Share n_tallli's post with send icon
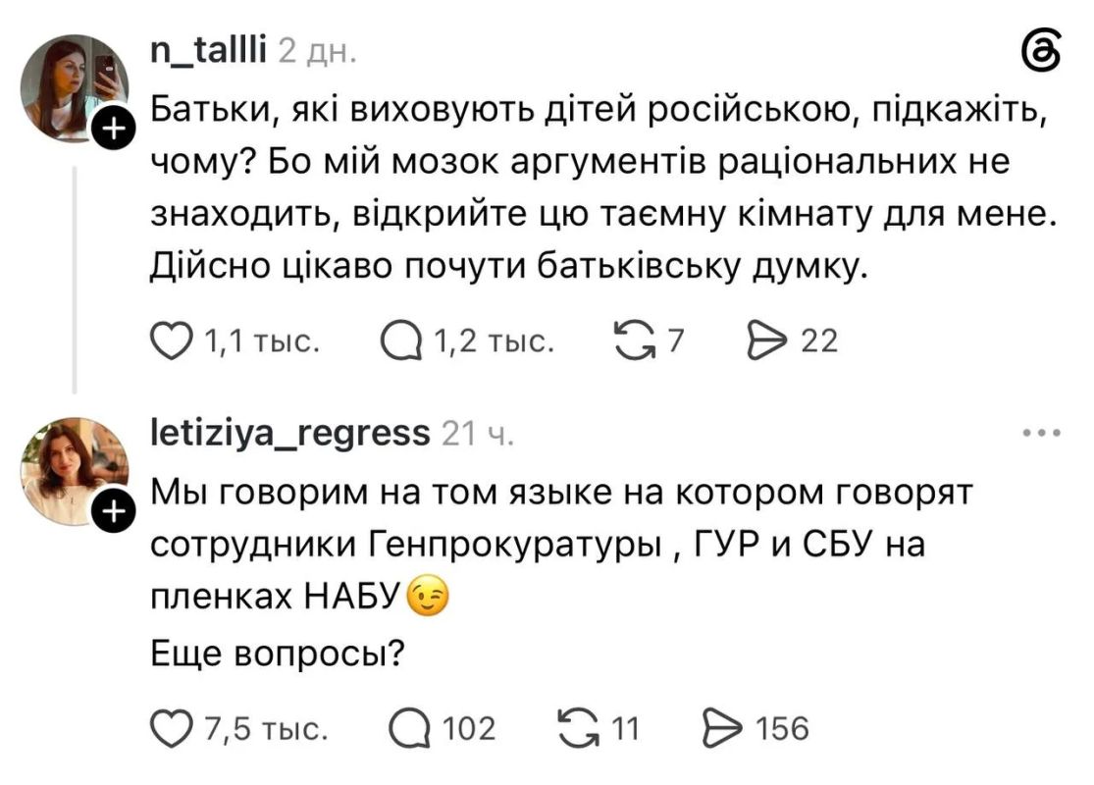Viewport: 1094px width, 785px height. pos(766,341)
